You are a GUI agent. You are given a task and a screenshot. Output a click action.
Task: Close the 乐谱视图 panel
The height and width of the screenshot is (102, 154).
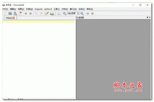click(x=150, y=17)
